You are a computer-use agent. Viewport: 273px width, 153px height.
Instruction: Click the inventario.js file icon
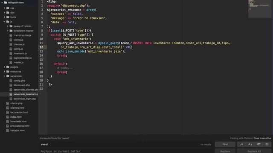(11, 53)
